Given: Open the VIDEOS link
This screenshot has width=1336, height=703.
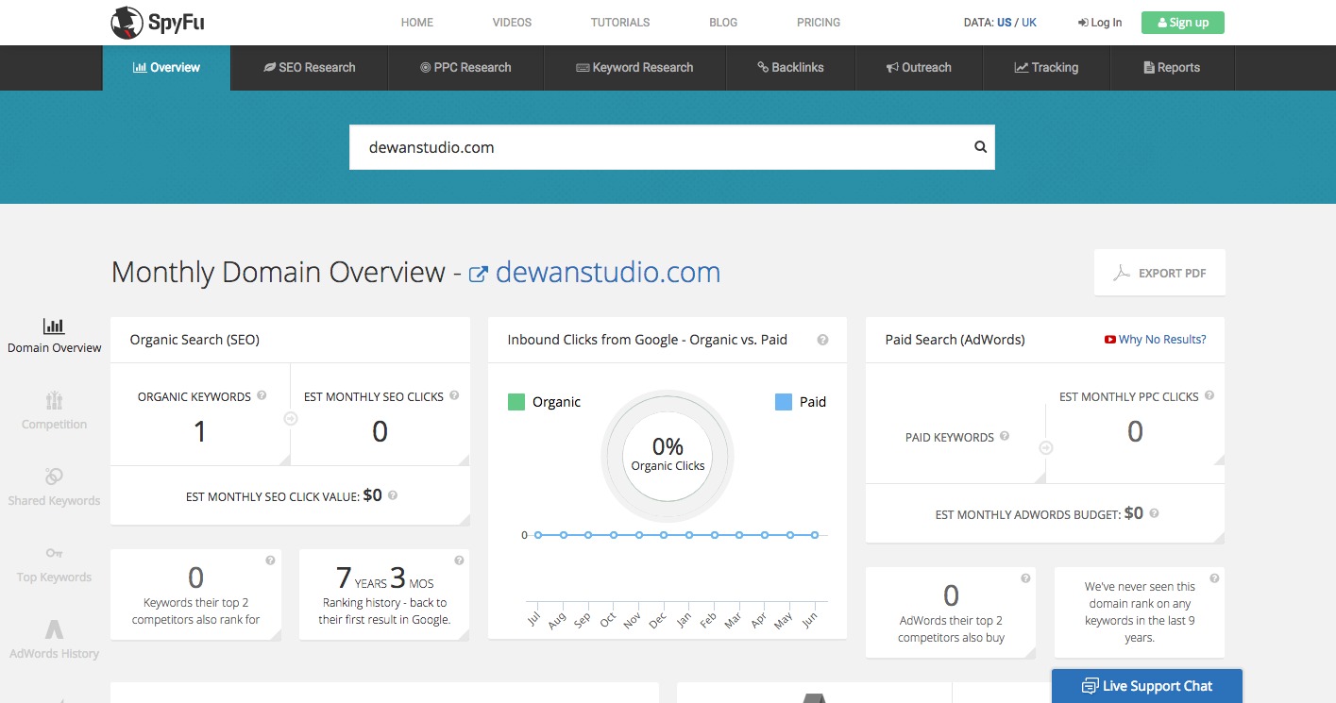Looking at the screenshot, I should [512, 23].
